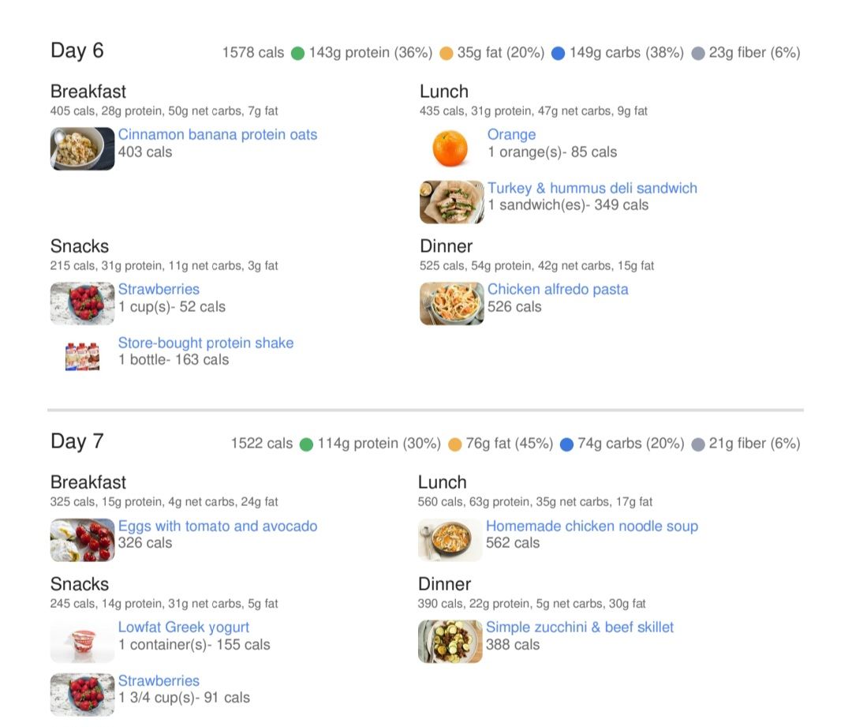Viewport: 852px width, 727px height.
Task: Click the Lowfat Greek yogurt link
Action: pyautogui.click(x=184, y=628)
